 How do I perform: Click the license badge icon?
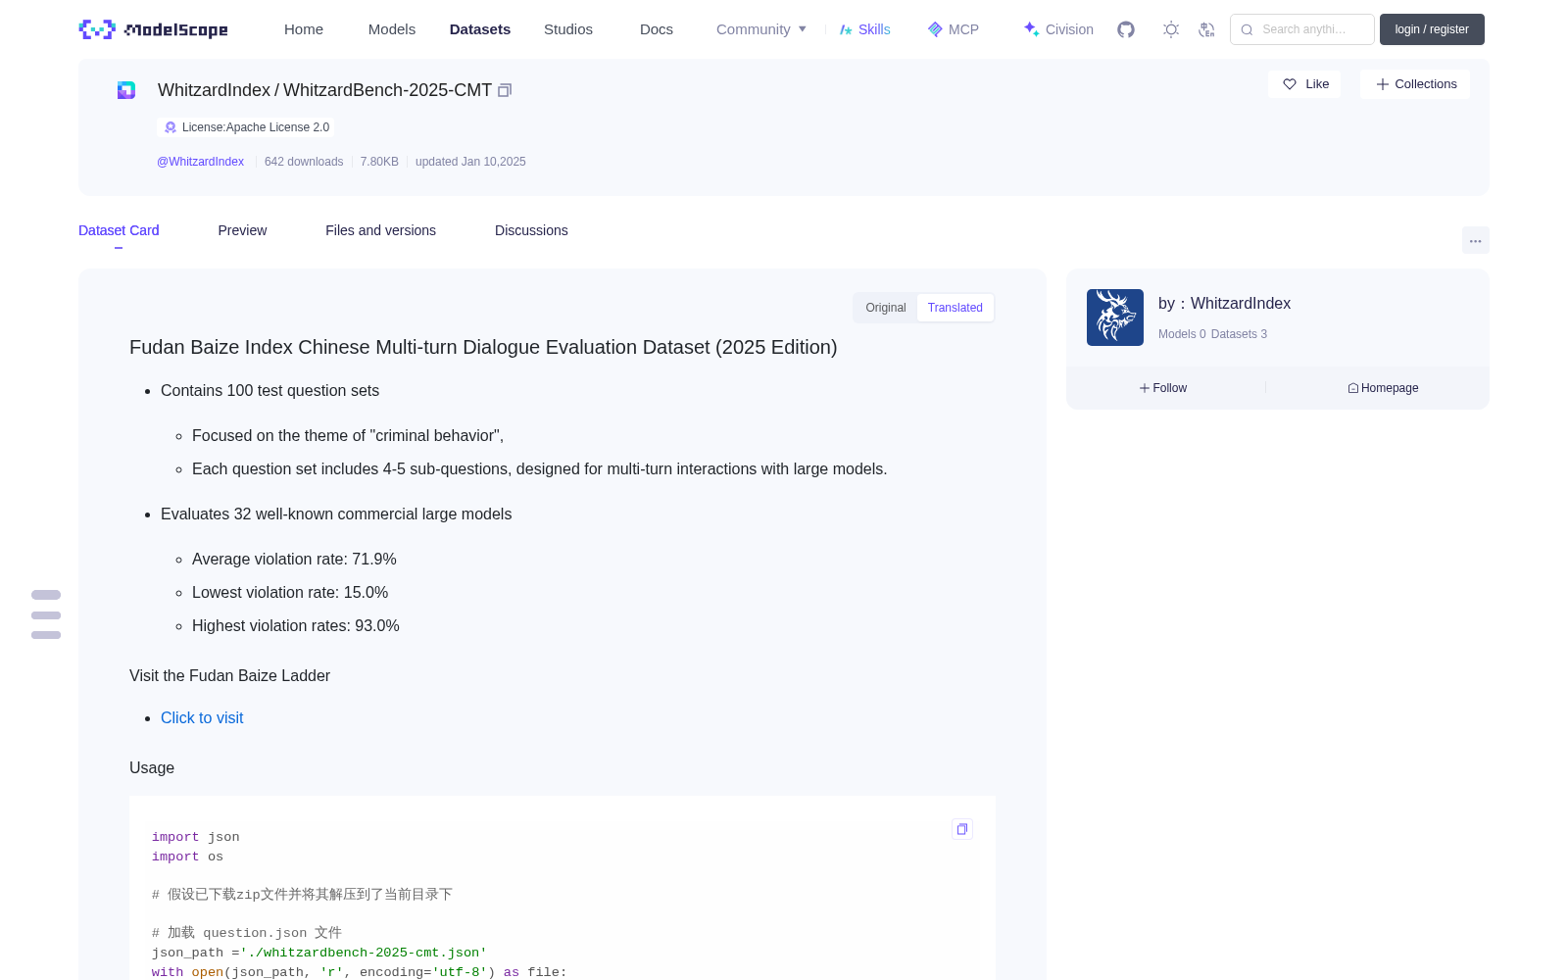pyautogui.click(x=171, y=127)
